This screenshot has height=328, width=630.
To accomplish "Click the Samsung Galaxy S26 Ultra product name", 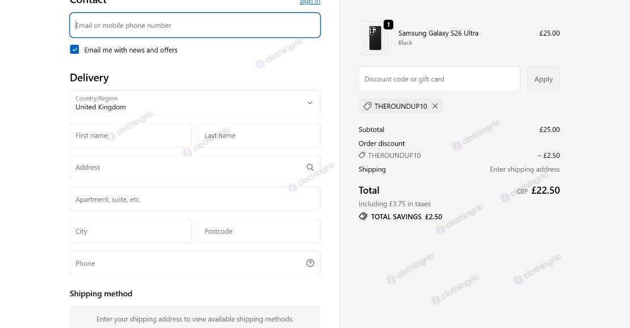I will (x=438, y=33).
